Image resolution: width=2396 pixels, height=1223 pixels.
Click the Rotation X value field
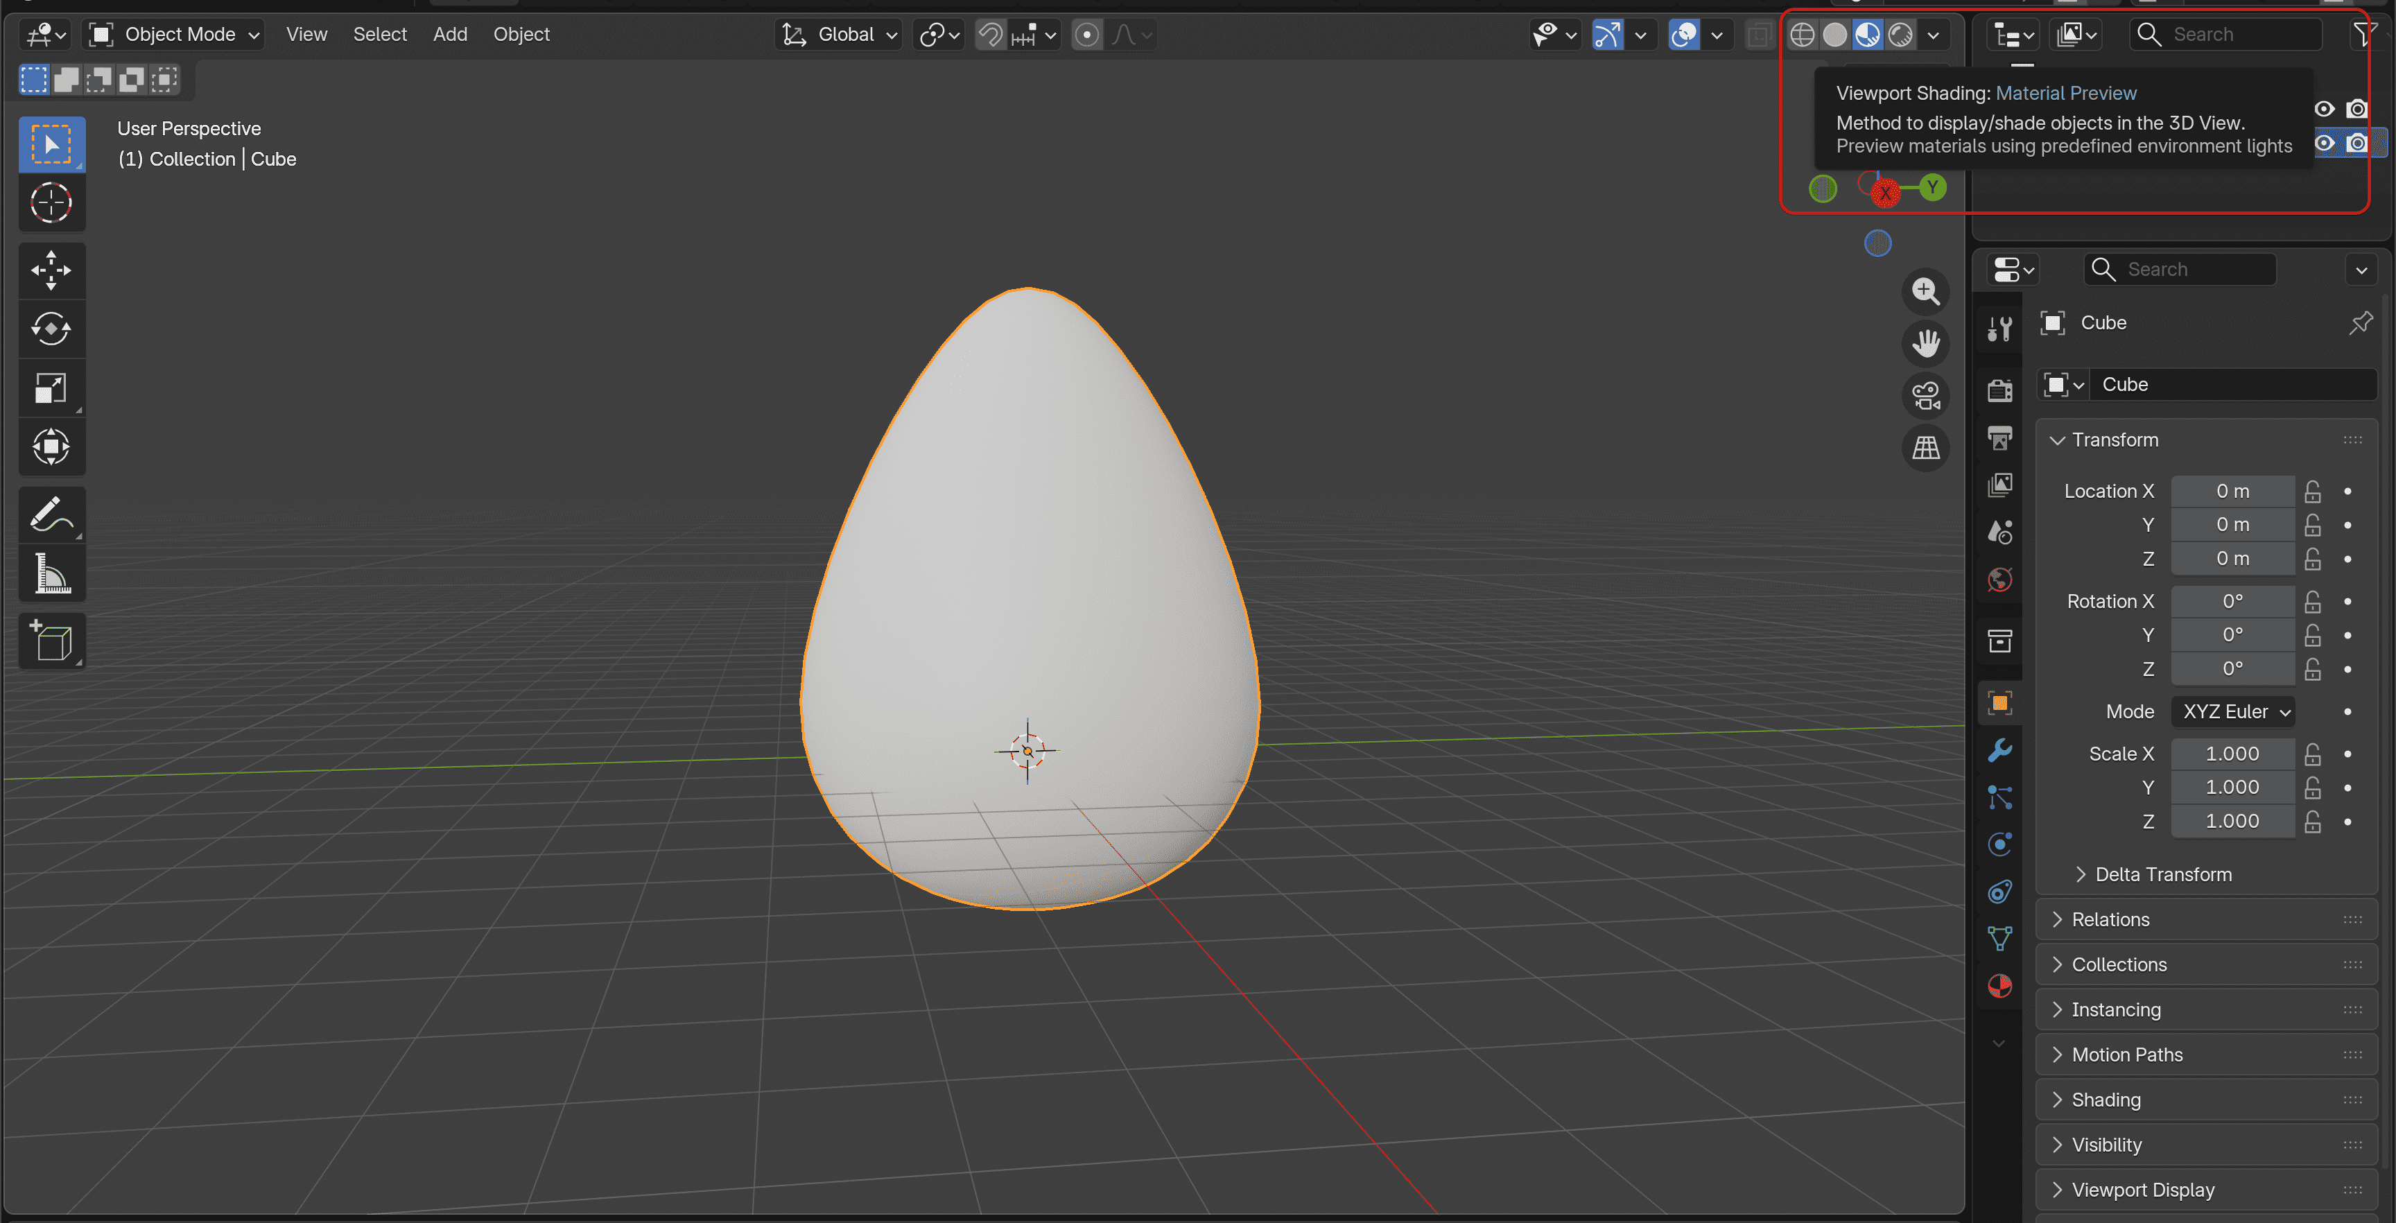[2232, 602]
